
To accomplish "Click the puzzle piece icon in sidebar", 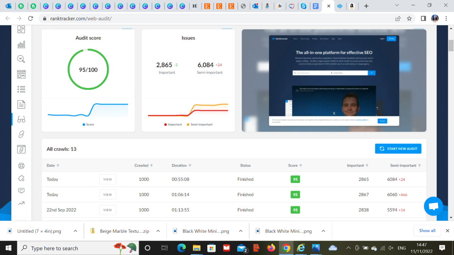I will tap(21, 178).
